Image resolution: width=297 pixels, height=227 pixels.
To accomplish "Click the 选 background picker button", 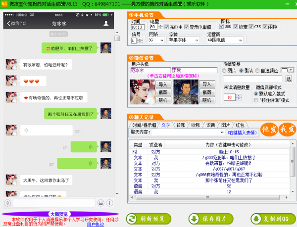I will 289,79.
